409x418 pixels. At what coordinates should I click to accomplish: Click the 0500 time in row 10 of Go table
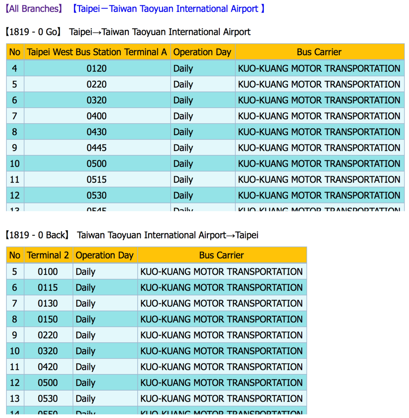[x=96, y=163]
